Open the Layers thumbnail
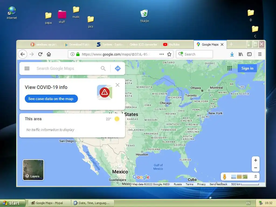276x207 pixels. click(33, 170)
